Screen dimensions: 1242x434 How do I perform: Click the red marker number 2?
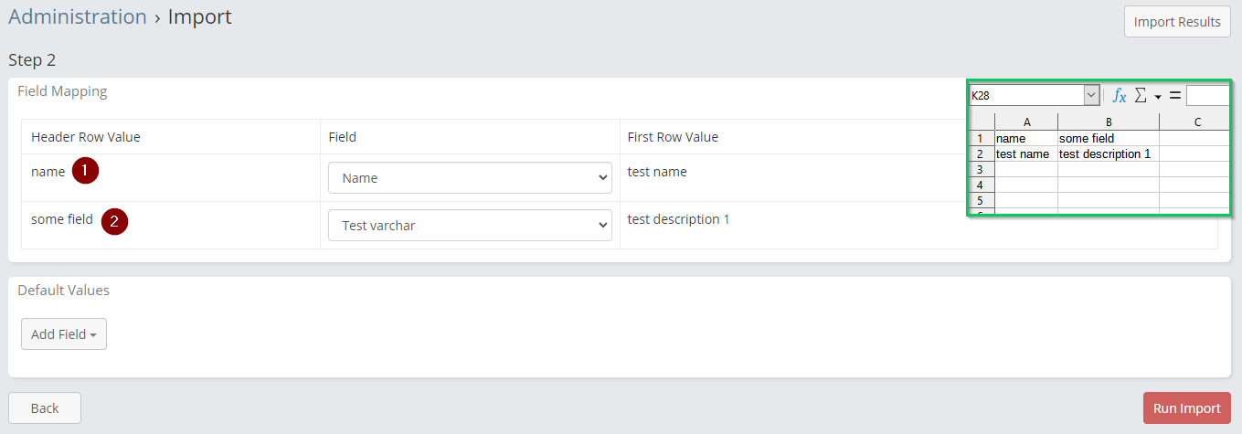coord(114,220)
